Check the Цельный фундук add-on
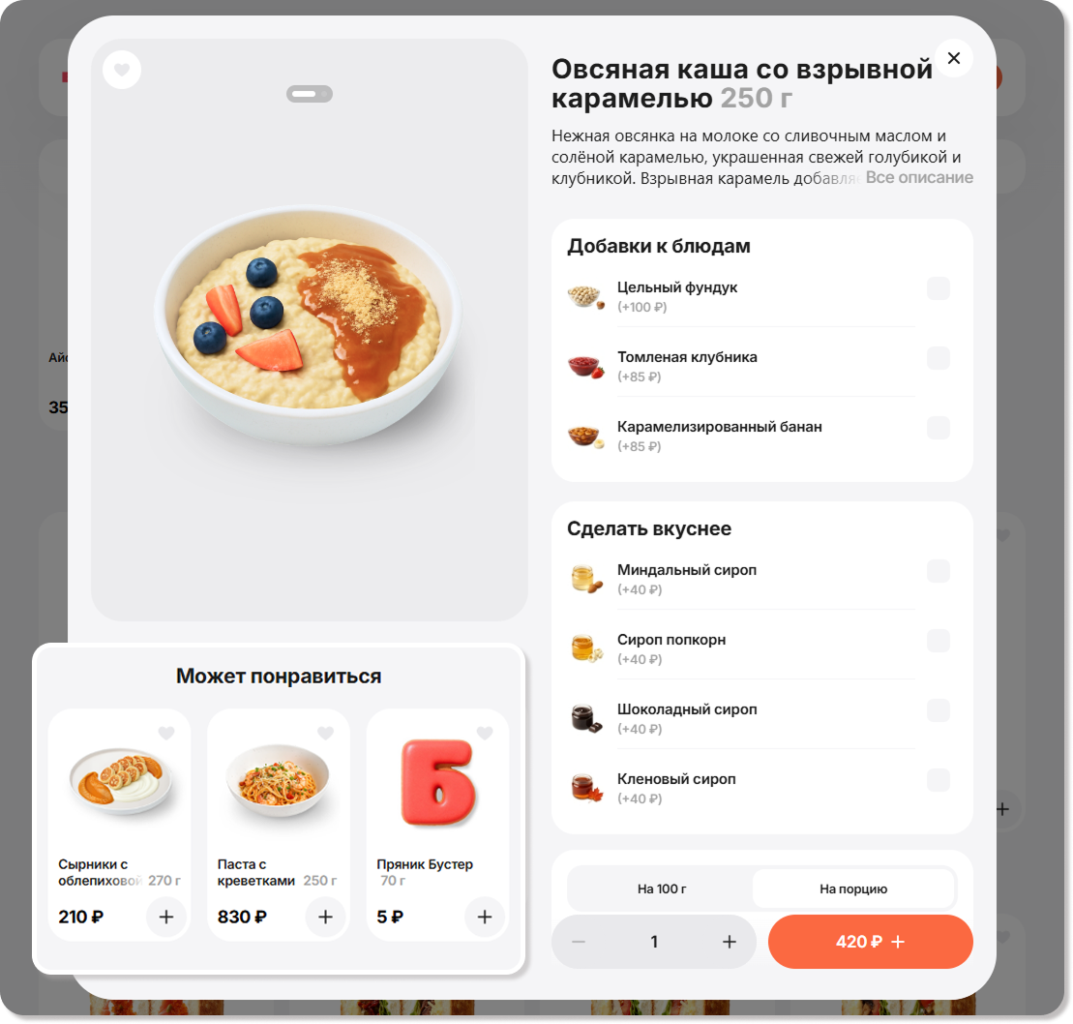Viewport: 1073px width, 1024px height. coord(939,288)
